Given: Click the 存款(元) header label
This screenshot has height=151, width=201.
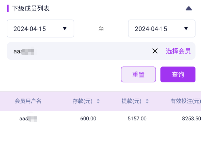Looking at the screenshot, I should pyautogui.click(x=82, y=101).
